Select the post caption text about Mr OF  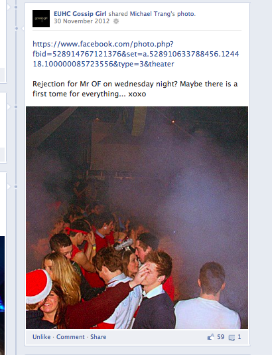click(x=135, y=89)
